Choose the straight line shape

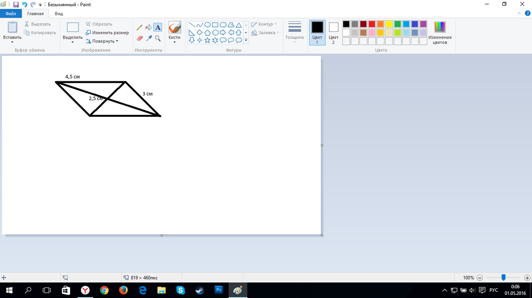pyautogui.click(x=192, y=25)
